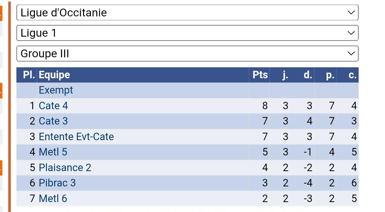Click the Pts column header
385x212 pixels.
(x=260, y=75)
